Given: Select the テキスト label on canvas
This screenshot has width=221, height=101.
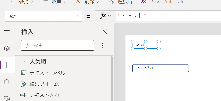Looking at the screenshot, I should coord(146,45).
